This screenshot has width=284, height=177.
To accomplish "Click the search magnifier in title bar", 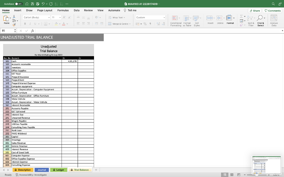I will (x=273, y=4).
